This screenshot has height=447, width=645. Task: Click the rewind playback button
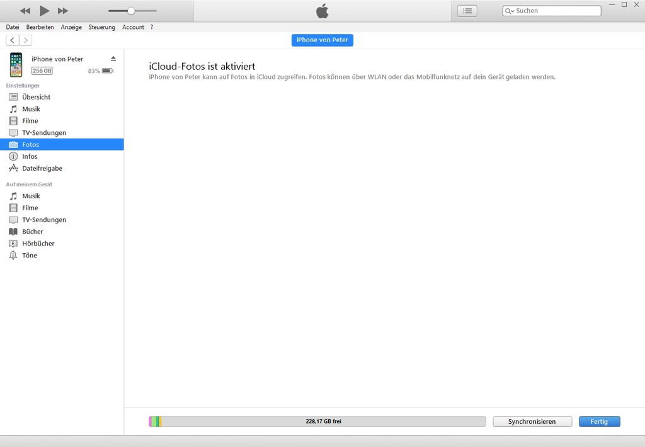[25, 11]
